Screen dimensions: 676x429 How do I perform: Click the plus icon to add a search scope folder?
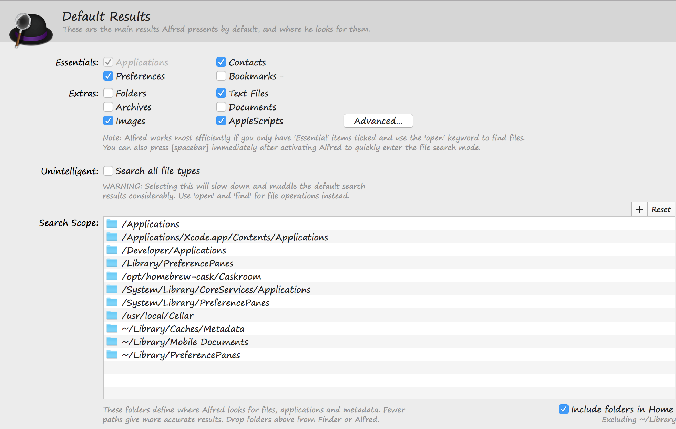[639, 209]
